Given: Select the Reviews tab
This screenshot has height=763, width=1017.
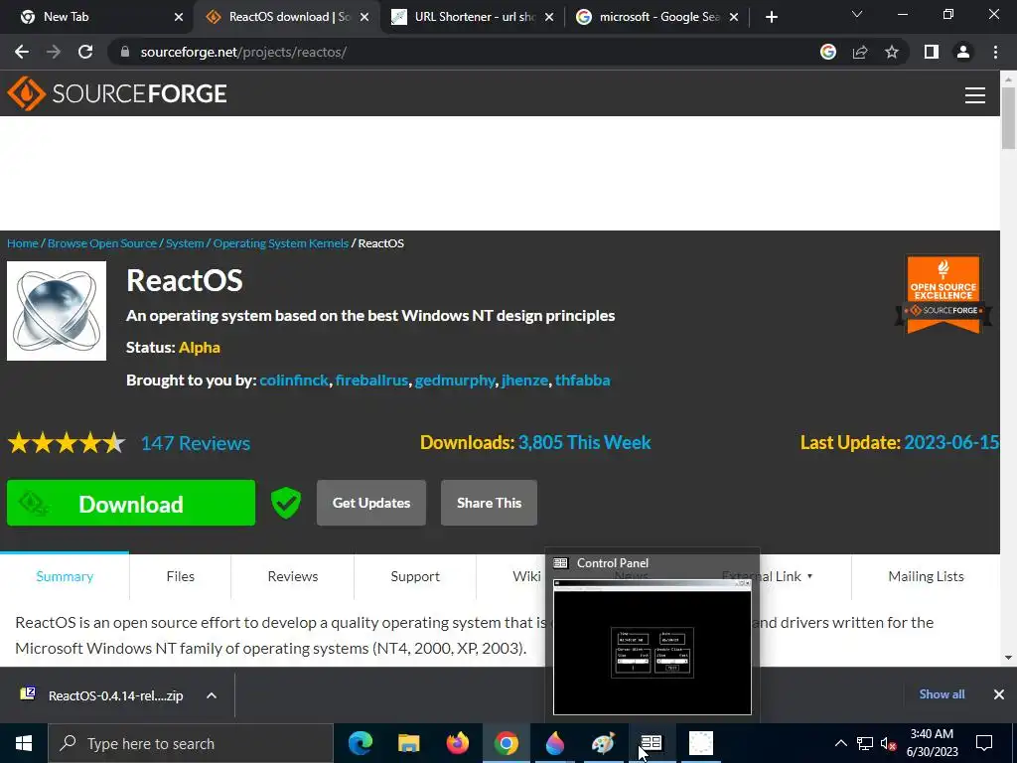Looking at the screenshot, I should click(x=293, y=577).
